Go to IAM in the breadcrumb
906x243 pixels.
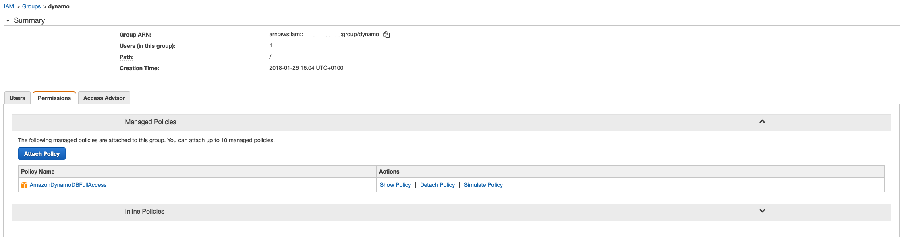[9, 6]
